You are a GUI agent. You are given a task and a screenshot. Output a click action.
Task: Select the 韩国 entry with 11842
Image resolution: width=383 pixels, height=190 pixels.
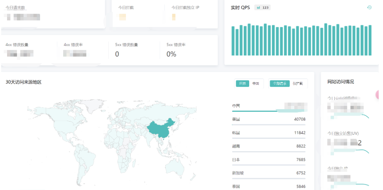[x=268, y=133]
